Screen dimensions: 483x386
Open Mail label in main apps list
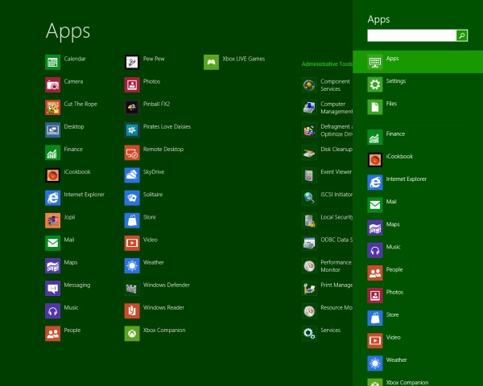(x=69, y=240)
